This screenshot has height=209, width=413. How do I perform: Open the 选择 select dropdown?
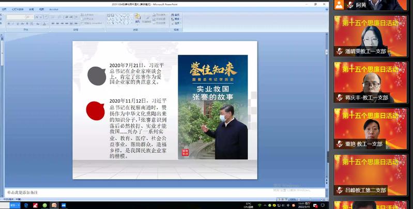(x=176, y=23)
